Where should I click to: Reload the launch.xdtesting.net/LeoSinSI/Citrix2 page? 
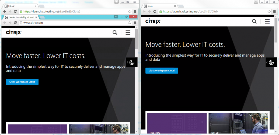coord(15,12)
